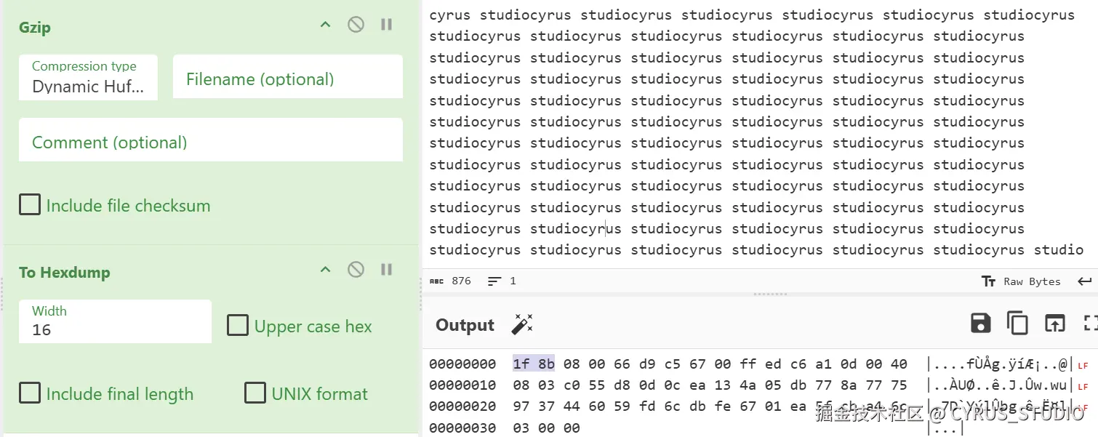Focus the Comment (optional) field
This screenshot has height=437, width=1098.
(x=211, y=140)
